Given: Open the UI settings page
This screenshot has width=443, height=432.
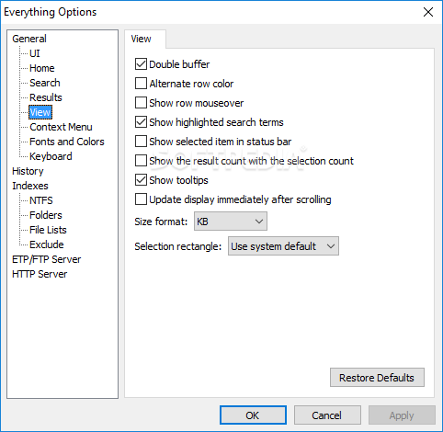Looking at the screenshot, I should coord(35,53).
